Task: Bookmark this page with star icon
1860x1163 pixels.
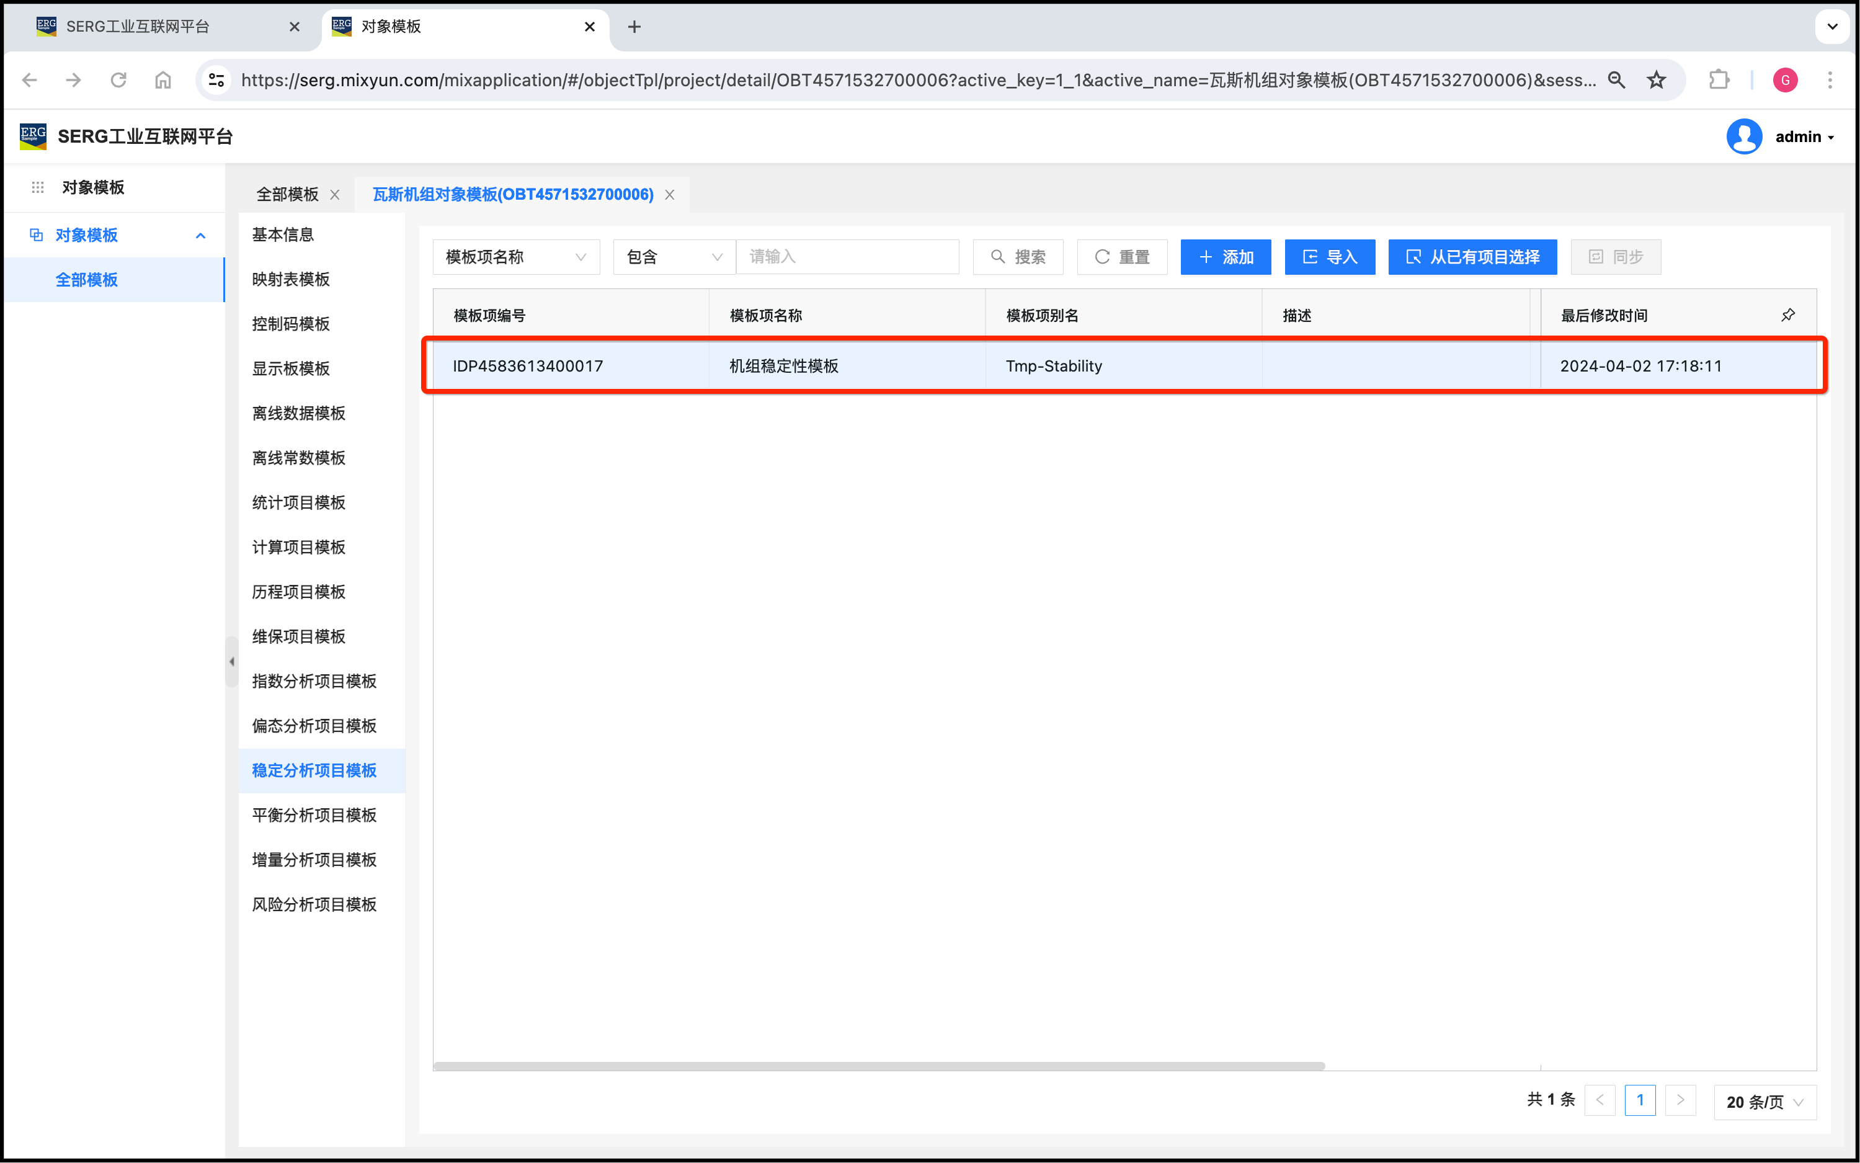Action: click(x=1656, y=80)
